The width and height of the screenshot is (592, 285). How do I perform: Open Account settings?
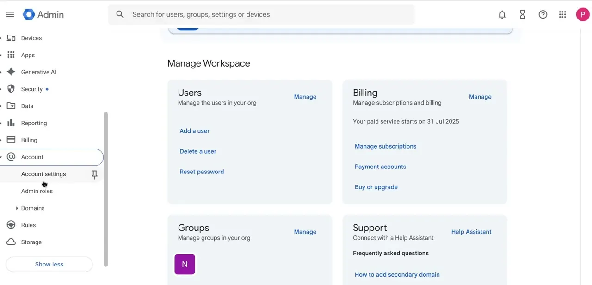click(43, 174)
